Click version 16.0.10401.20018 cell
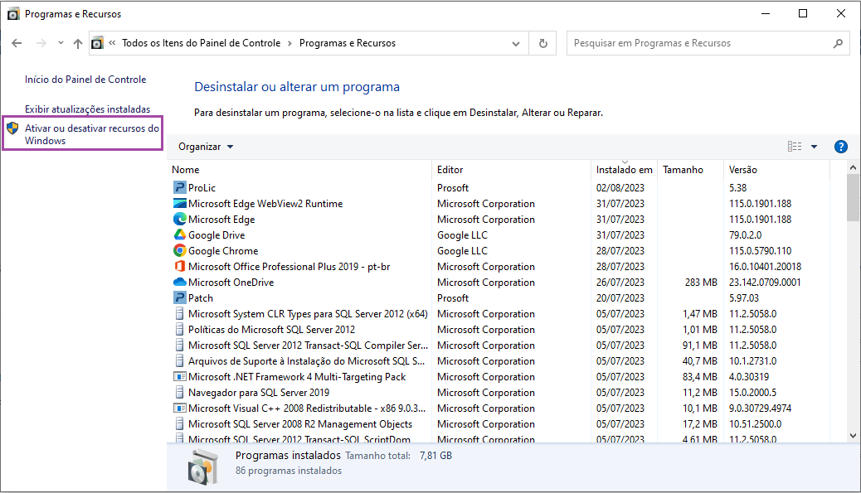This screenshot has width=861, height=493. [x=766, y=267]
